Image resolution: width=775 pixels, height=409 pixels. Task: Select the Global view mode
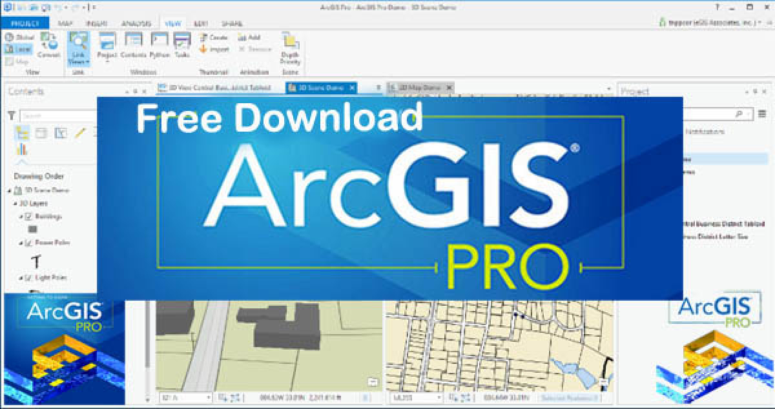click(19, 38)
